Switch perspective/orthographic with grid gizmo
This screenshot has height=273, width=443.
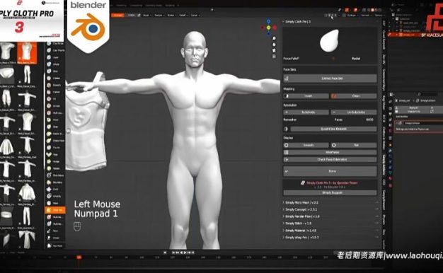tap(274, 56)
